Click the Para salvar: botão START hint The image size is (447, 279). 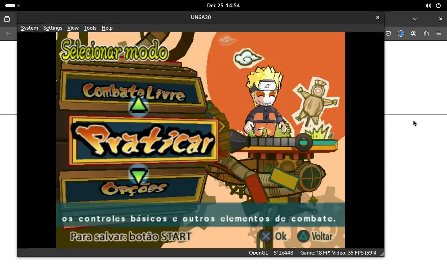[131, 236]
